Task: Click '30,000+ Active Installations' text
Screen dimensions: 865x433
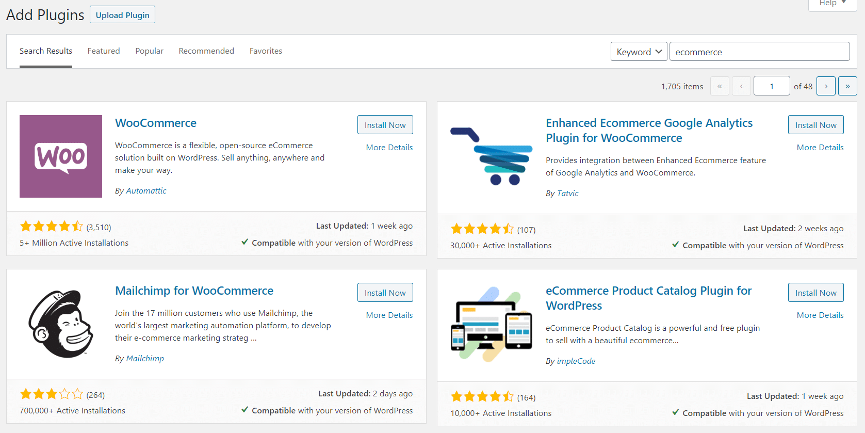Action: click(501, 246)
